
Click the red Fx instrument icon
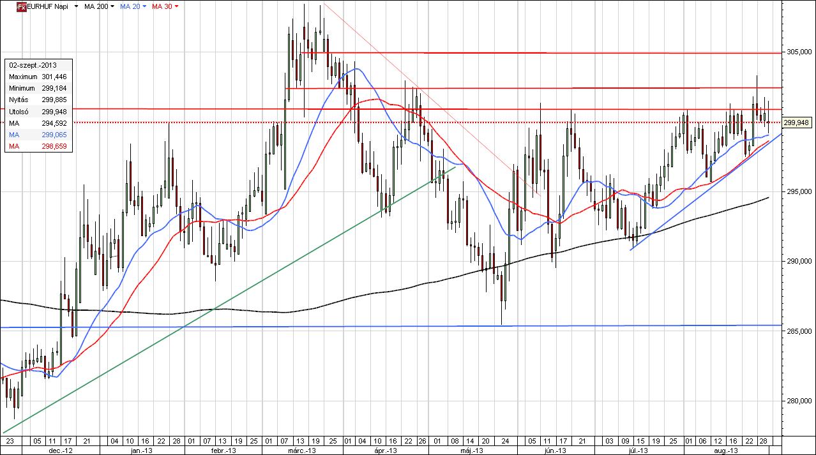[x=21, y=6]
